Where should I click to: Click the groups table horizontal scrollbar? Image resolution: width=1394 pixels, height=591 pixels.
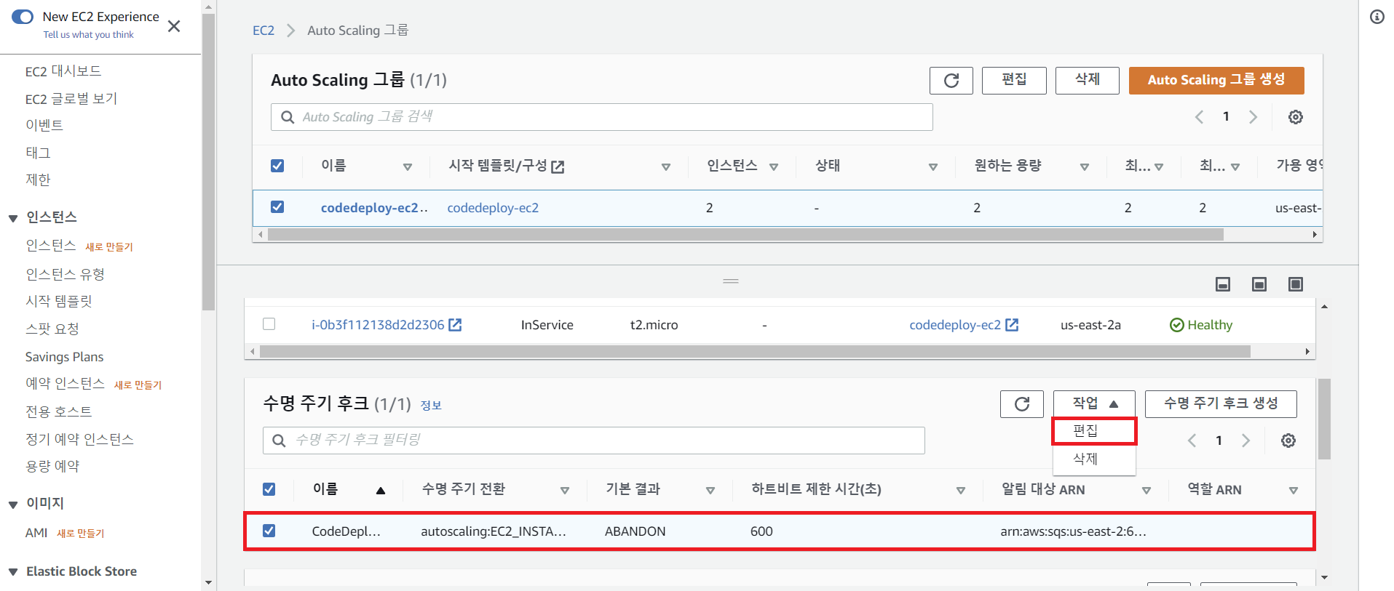coord(745,235)
